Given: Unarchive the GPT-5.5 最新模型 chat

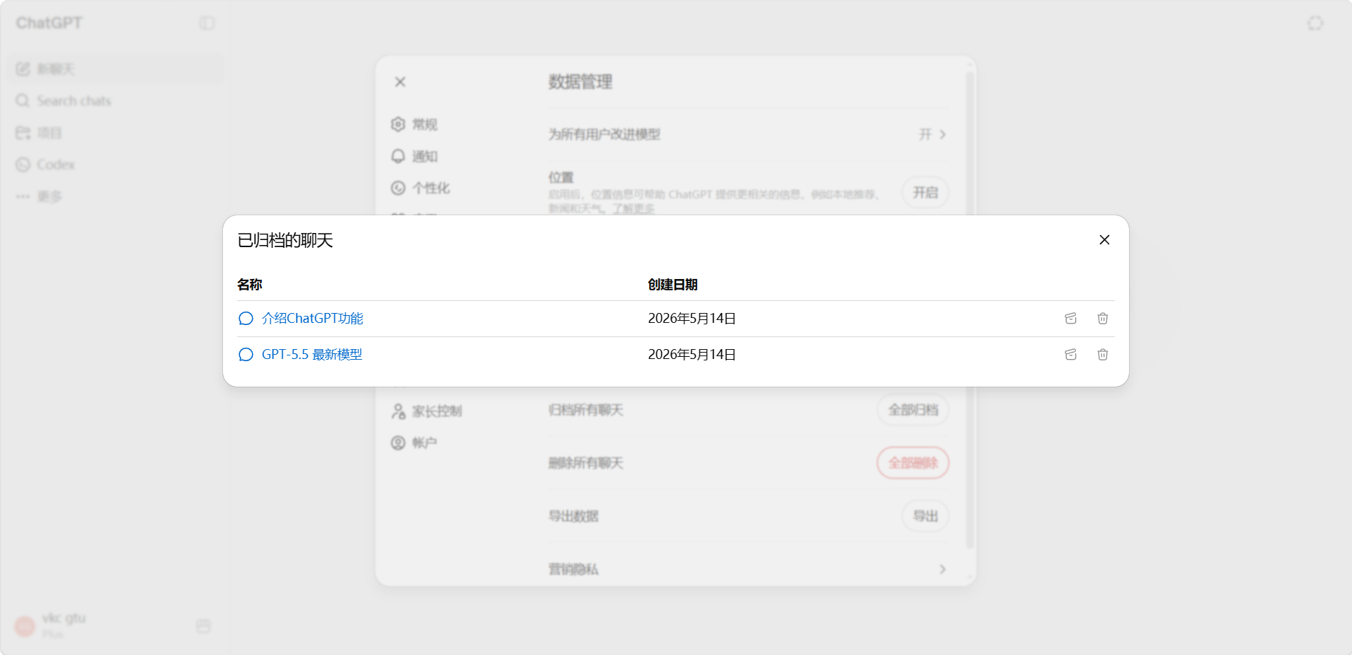Looking at the screenshot, I should (1071, 355).
